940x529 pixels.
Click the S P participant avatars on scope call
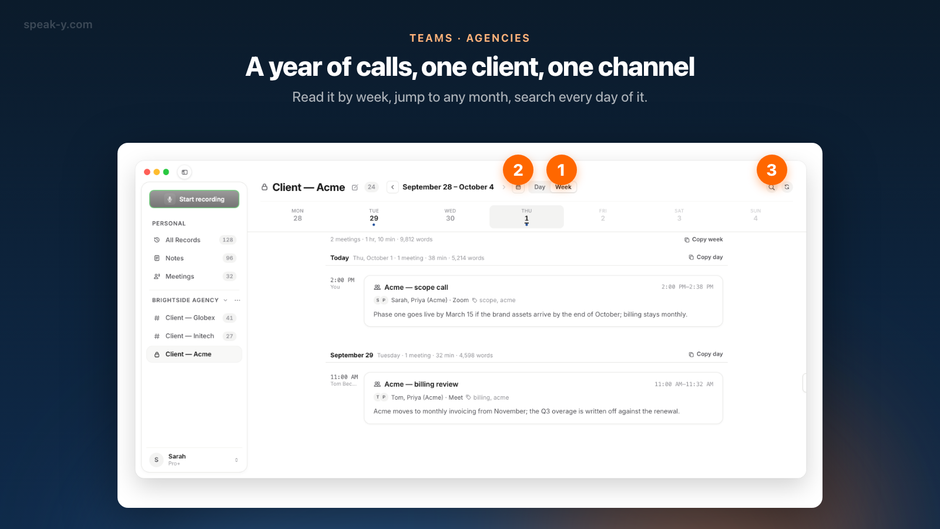pyautogui.click(x=381, y=300)
